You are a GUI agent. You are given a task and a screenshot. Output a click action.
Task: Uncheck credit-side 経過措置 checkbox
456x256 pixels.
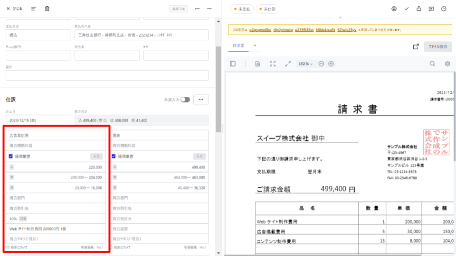tap(114, 156)
